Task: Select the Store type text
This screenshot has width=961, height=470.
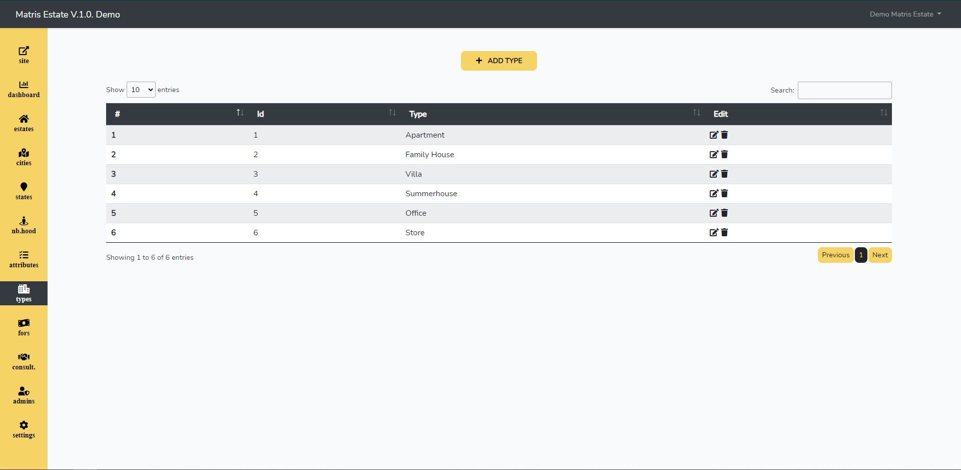Action: click(415, 233)
